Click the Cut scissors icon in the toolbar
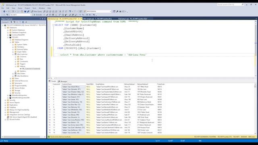 [x=60, y=11]
